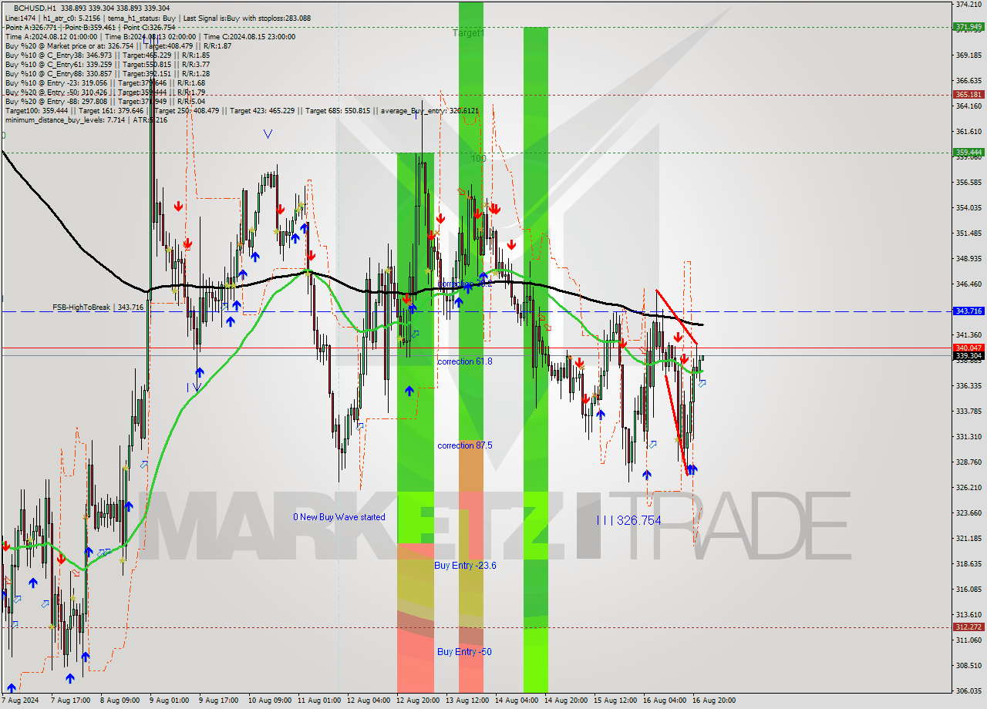987x709 pixels.
Task: Click the 'Buy Entry -23.6' label
Action: [465, 566]
